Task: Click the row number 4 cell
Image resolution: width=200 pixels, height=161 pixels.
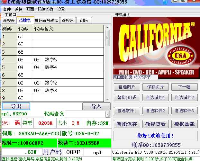Action: pyautogui.click(x=9, y=59)
